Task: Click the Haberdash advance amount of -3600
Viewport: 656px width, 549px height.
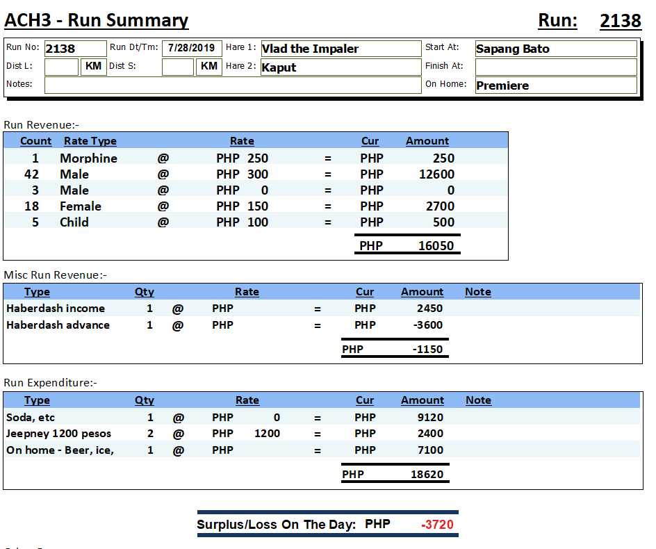Action: (x=429, y=325)
